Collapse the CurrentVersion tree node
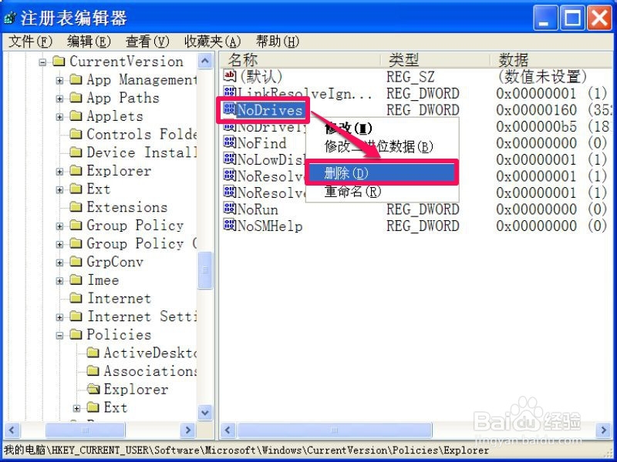This screenshot has width=617, height=462. tap(42, 62)
